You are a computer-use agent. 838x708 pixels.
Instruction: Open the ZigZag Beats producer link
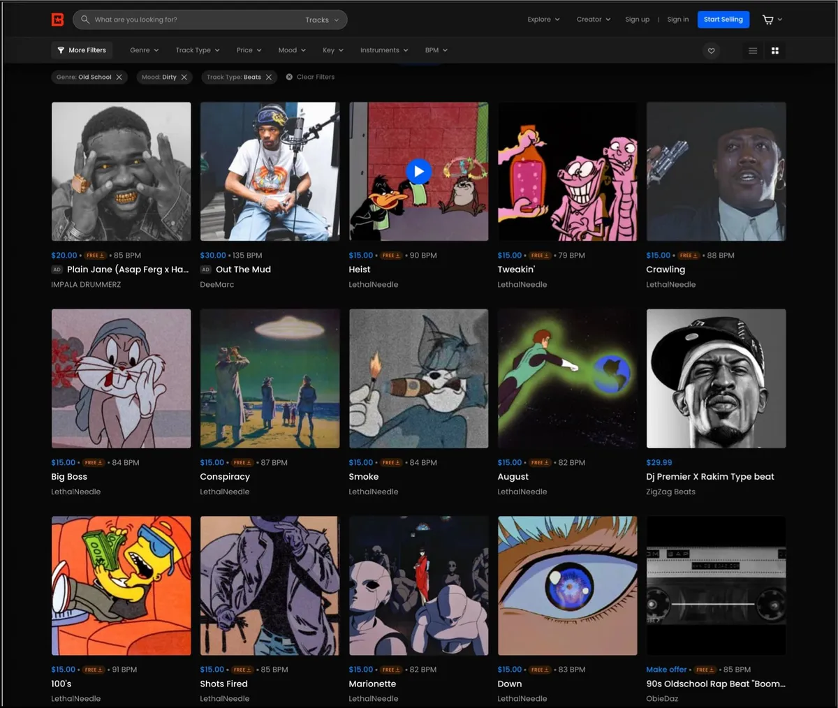pyautogui.click(x=671, y=492)
